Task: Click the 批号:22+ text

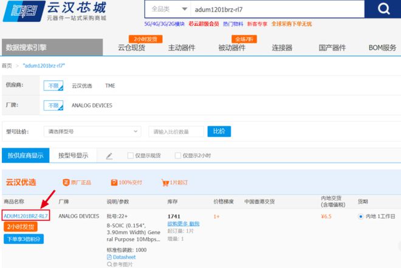Action: pyautogui.click(x=117, y=216)
